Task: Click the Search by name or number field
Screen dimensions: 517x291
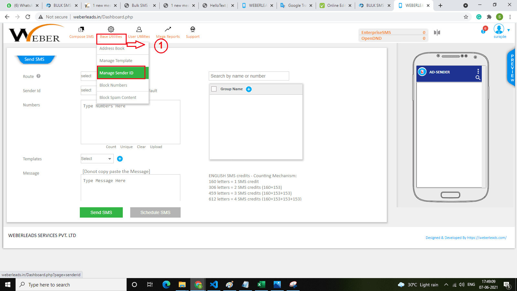Action: coord(249,76)
